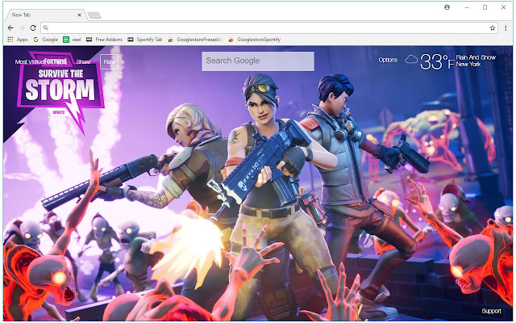Close the Chrome window
516x323 pixels.
[x=503, y=7]
